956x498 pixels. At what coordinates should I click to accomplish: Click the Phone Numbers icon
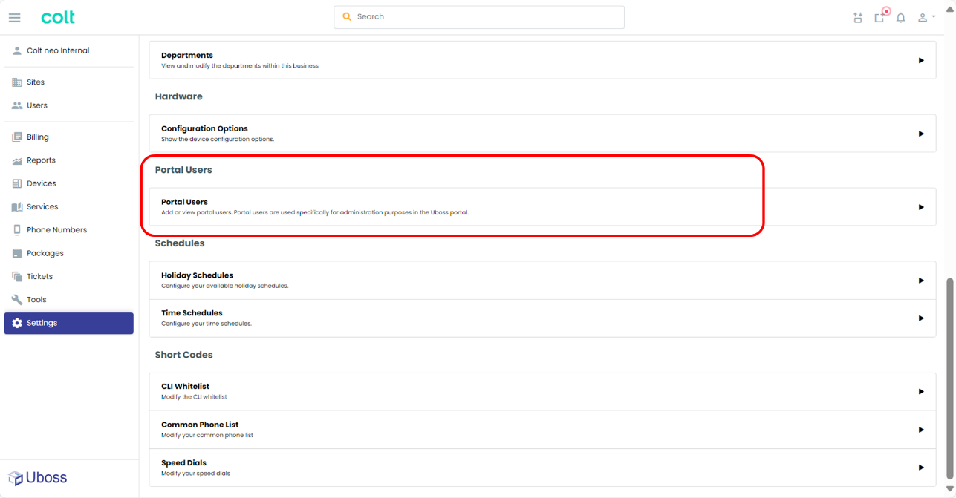click(x=17, y=230)
